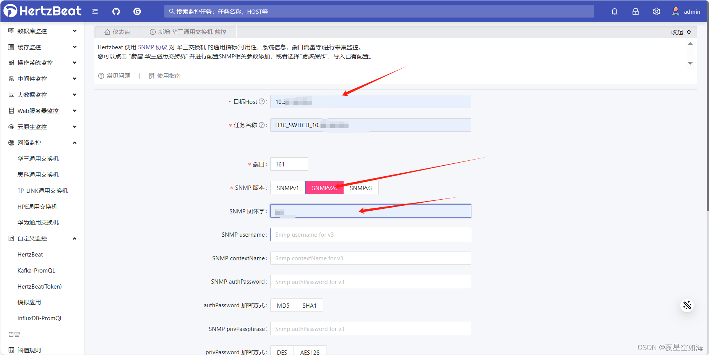Choose MD5 authPassword encryption

pyautogui.click(x=283, y=305)
